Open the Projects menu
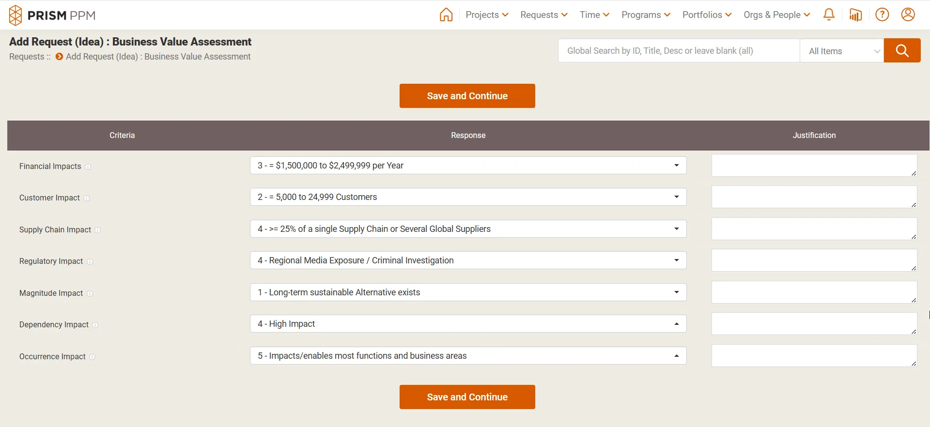Viewport: 930px width, 427px height. (487, 15)
